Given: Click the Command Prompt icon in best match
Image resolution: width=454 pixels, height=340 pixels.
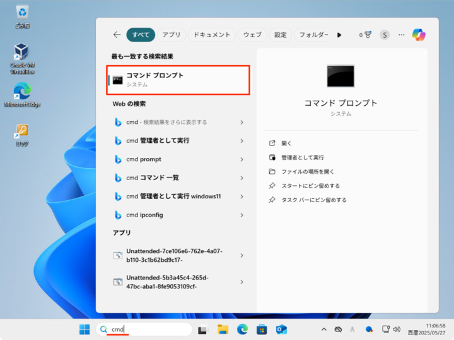Looking at the screenshot, I should click(117, 80).
